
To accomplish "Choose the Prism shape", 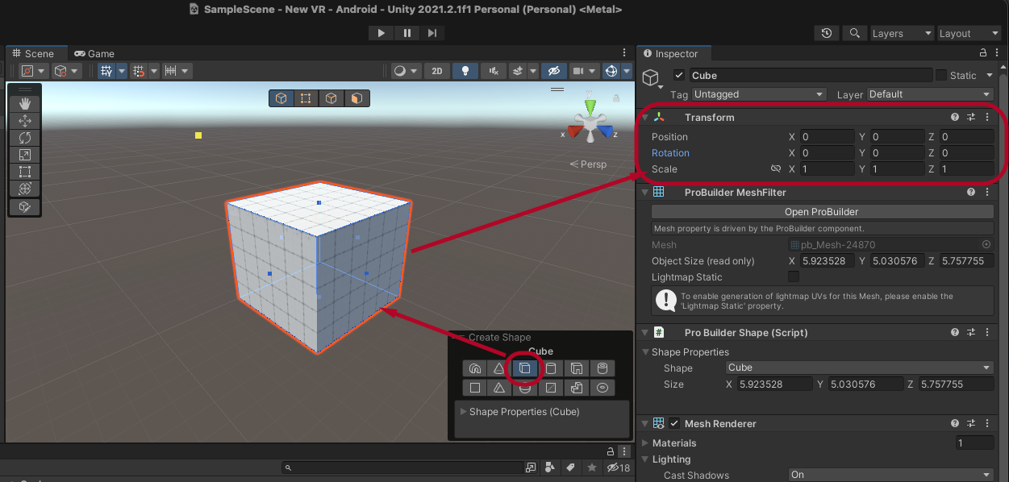I will coord(499,388).
